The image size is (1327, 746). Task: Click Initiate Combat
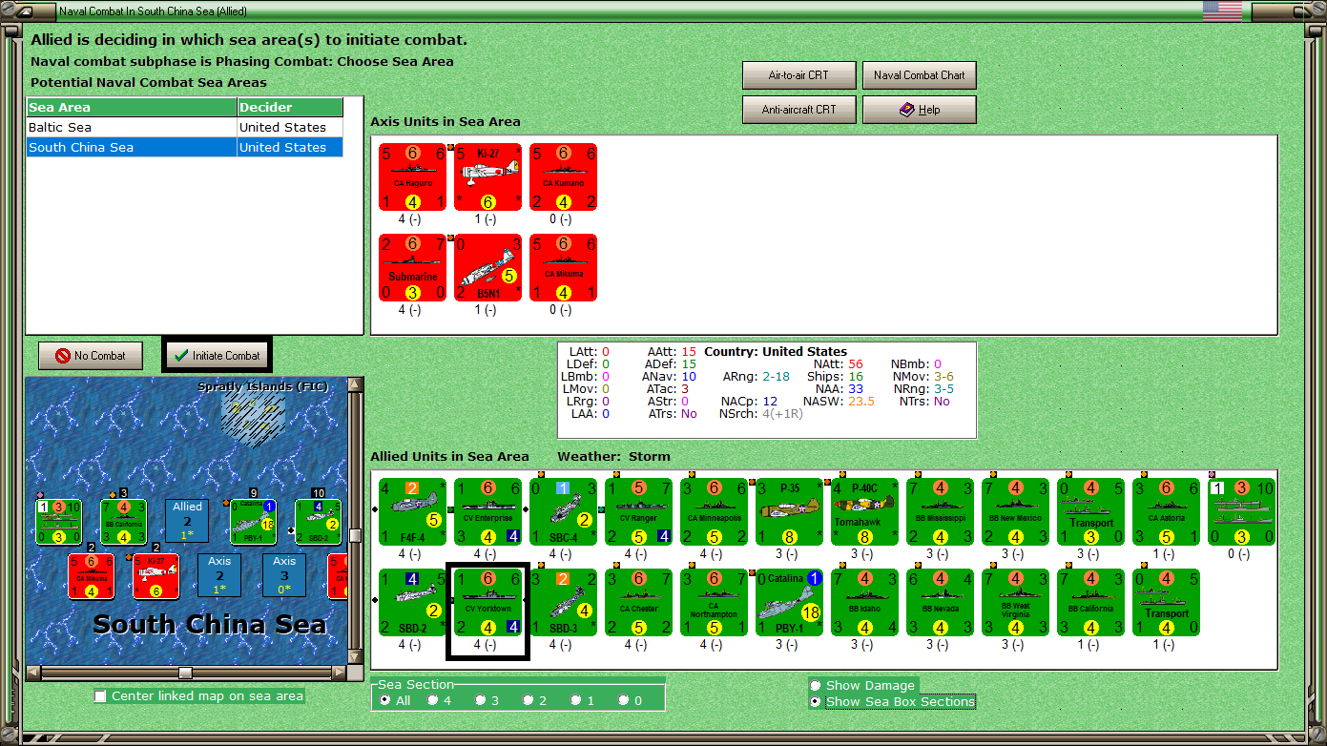(x=218, y=356)
